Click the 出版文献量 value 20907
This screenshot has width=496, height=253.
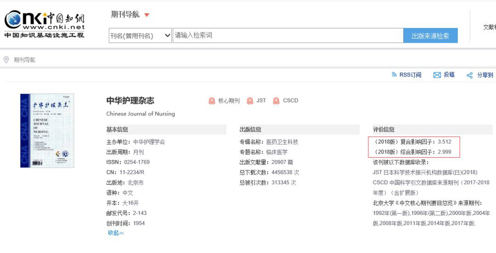278,162
